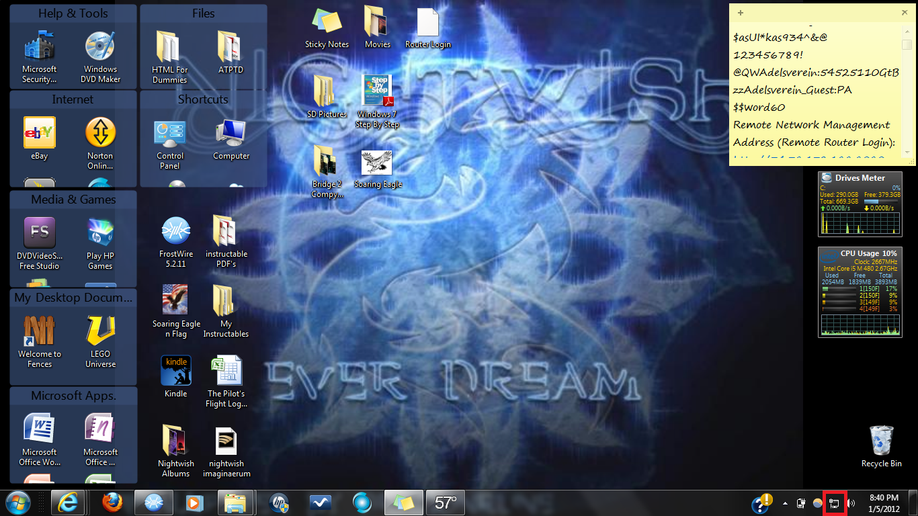Select the Soaring Eagle black-and-white image icon

(x=378, y=168)
